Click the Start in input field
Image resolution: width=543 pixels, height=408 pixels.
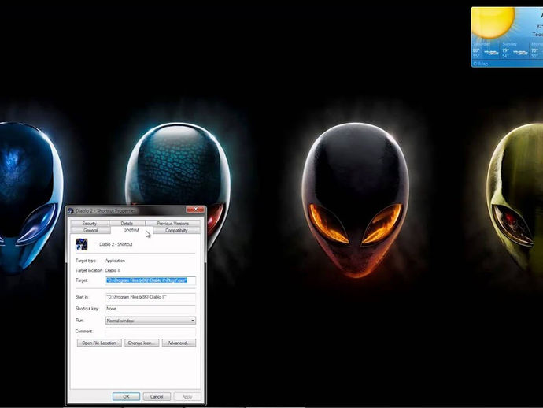(150, 297)
